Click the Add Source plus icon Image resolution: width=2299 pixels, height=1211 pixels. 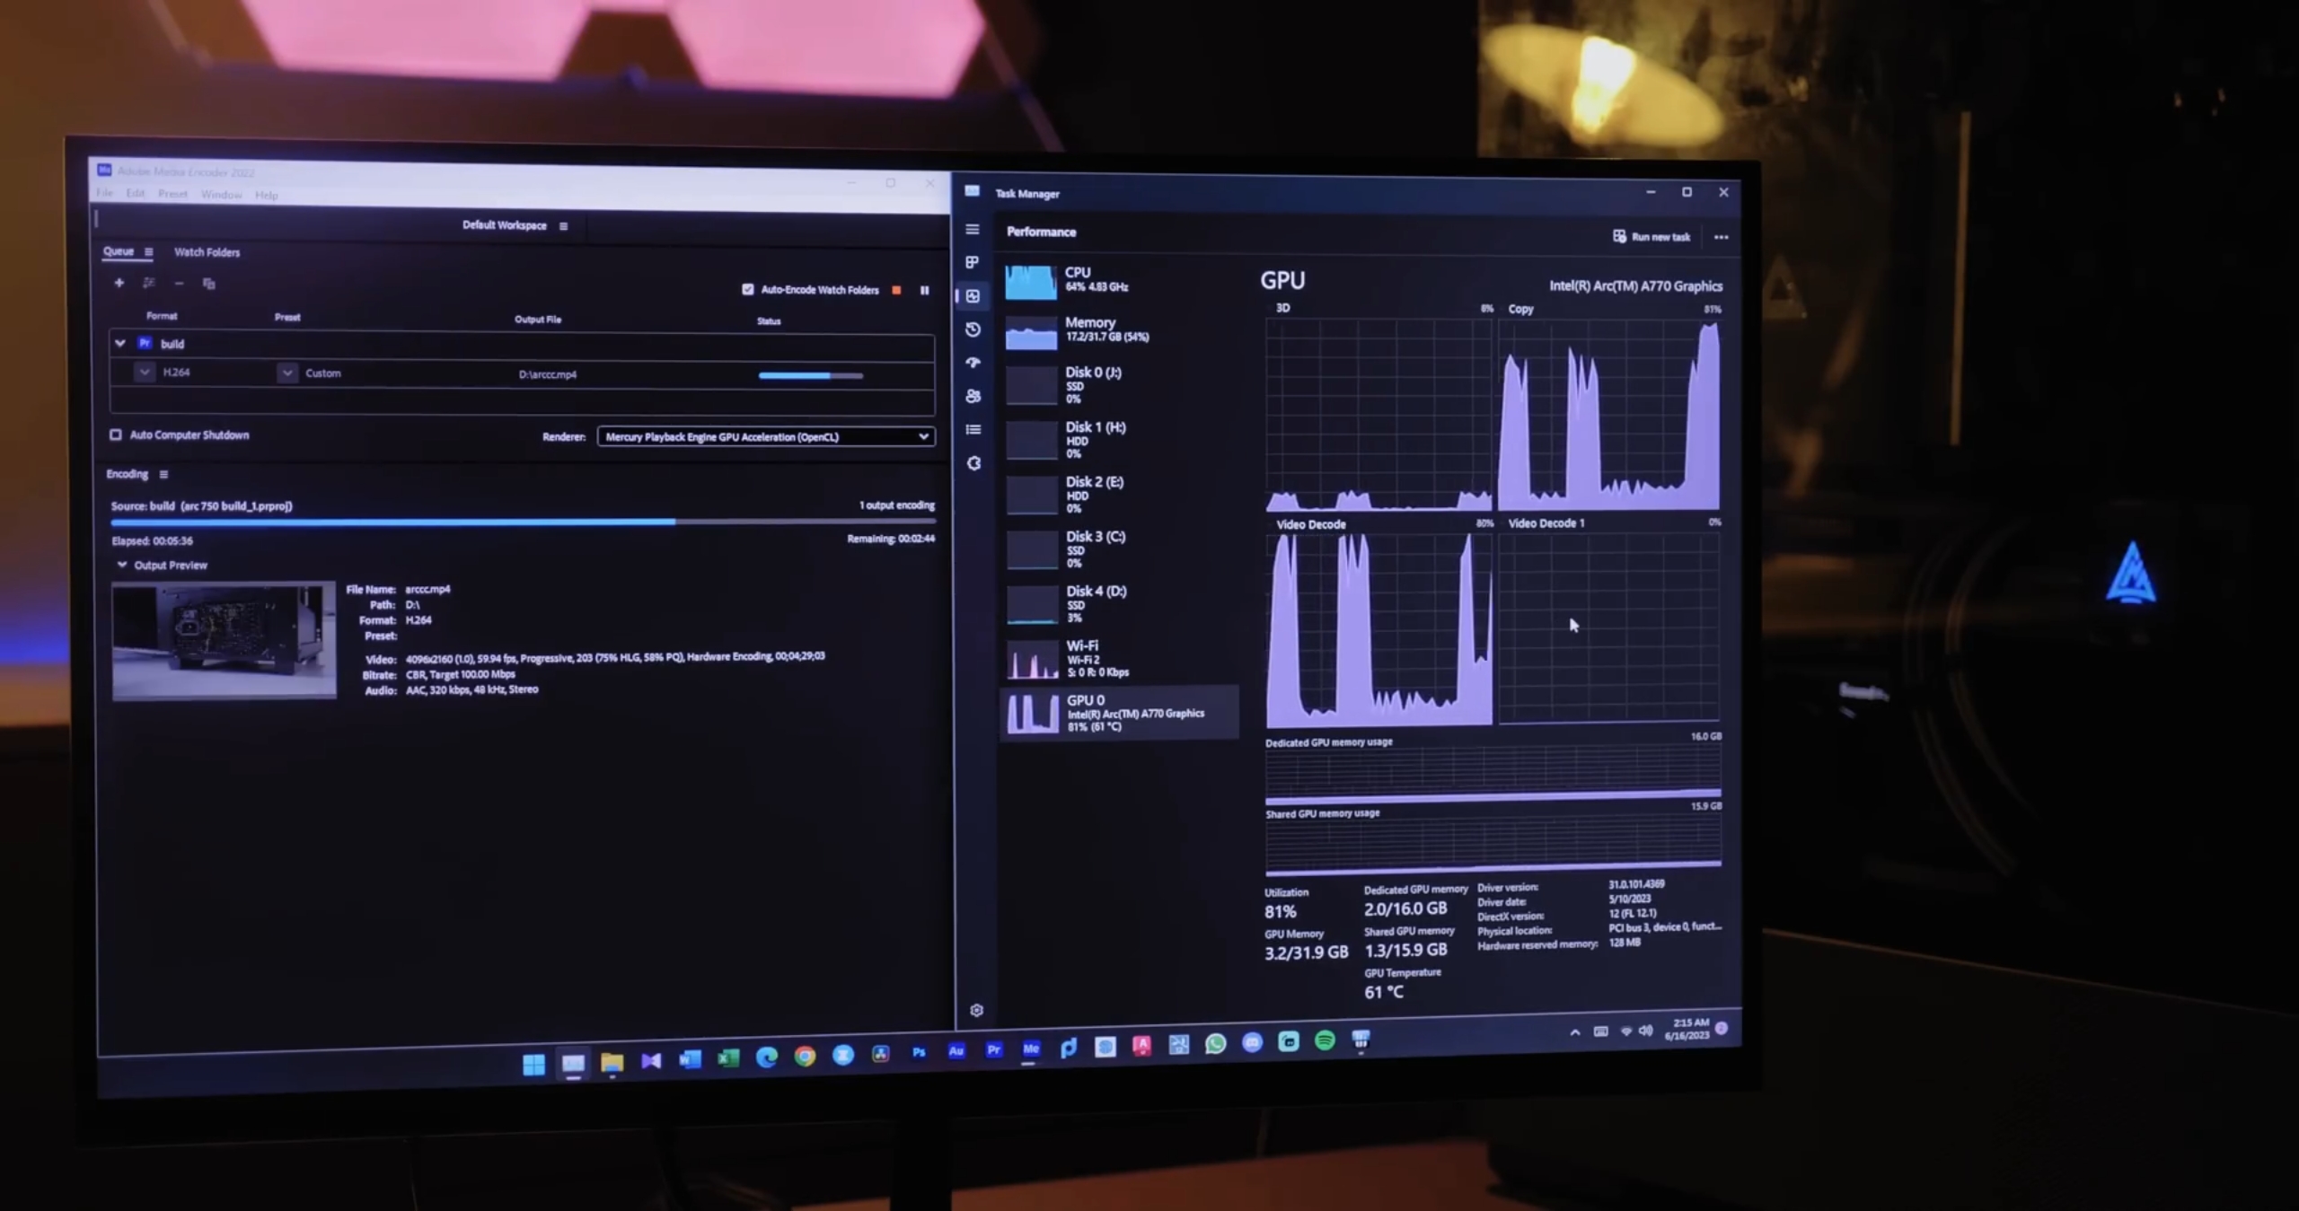119,283
